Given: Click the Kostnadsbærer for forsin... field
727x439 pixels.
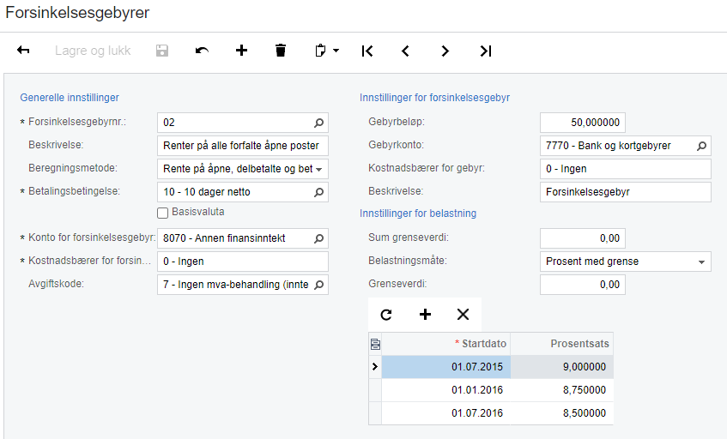Looking at the screenshot, I should [243, 262].
